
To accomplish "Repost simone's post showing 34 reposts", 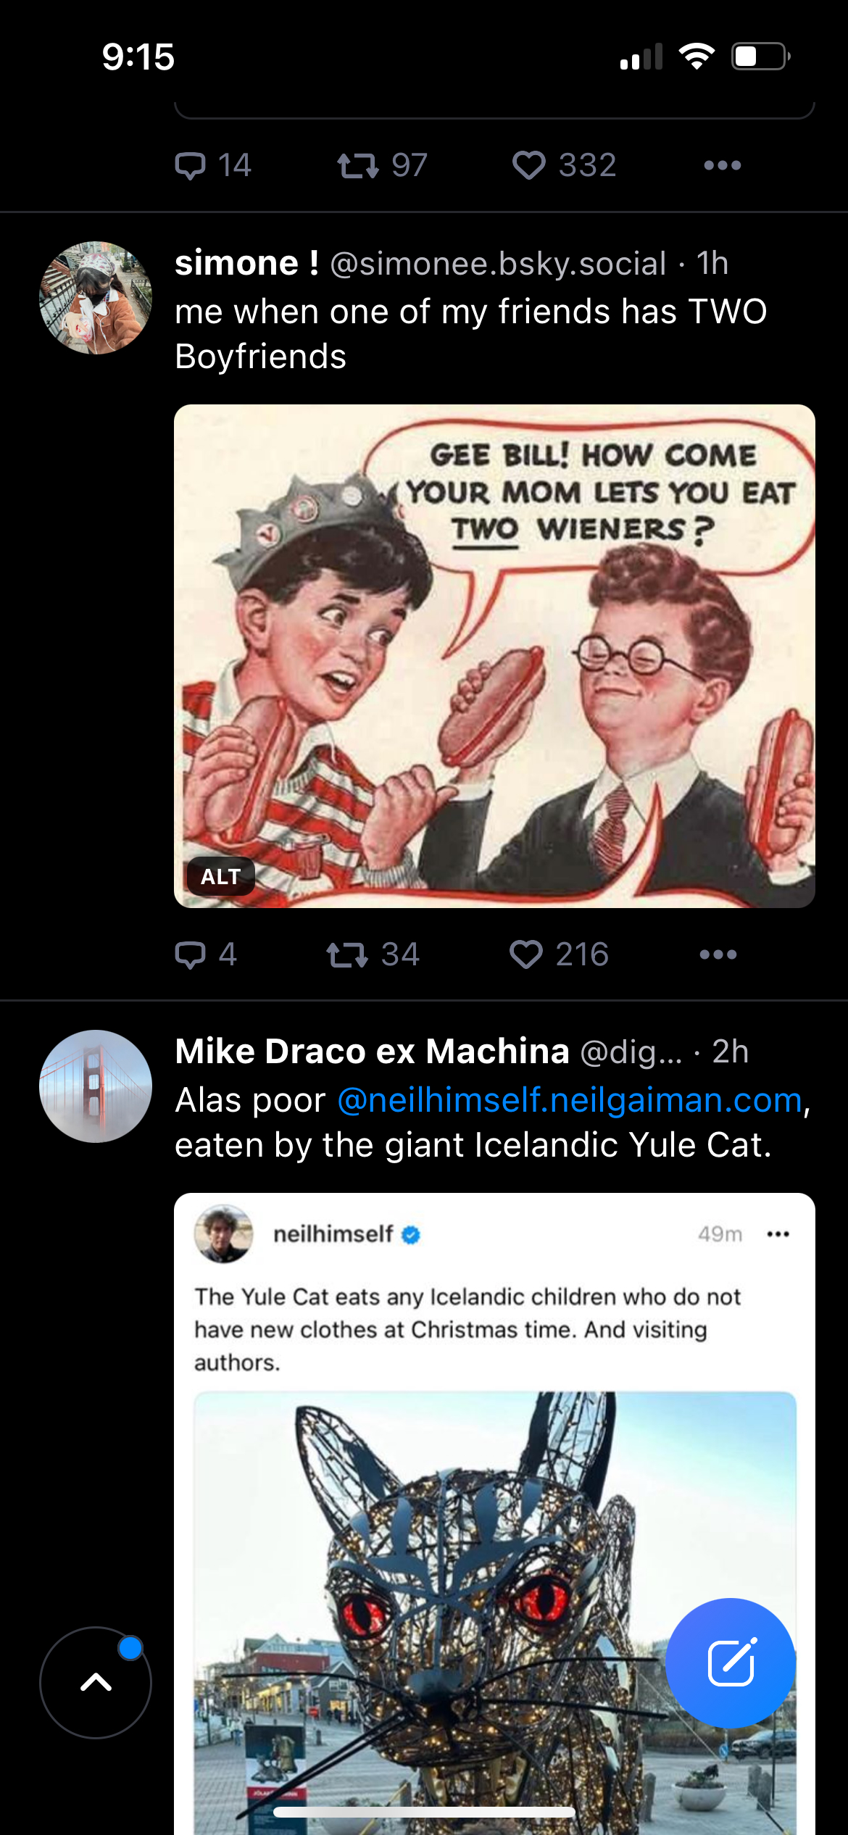I will click(347, 954).
